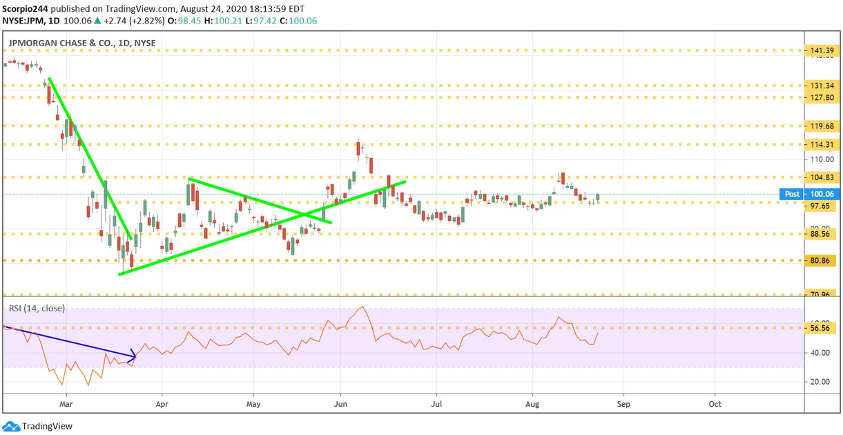The height and width of the screenshot is (435, 843).
Task: Select the steep green downtrend line in March
Action: 90,159
